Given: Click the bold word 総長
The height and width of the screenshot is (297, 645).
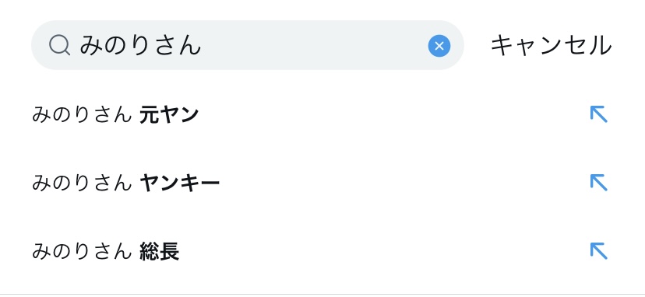Looking at the screenshot, I should (x=159, y=251).
